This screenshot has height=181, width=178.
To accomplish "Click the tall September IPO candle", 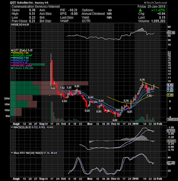I will click(x=51, y=69).
